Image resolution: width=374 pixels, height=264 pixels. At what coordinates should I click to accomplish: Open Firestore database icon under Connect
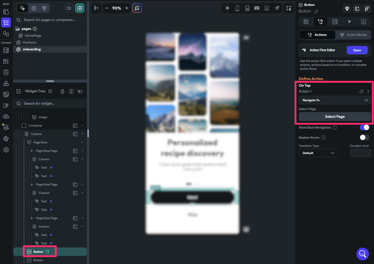[x=6, y=50]
